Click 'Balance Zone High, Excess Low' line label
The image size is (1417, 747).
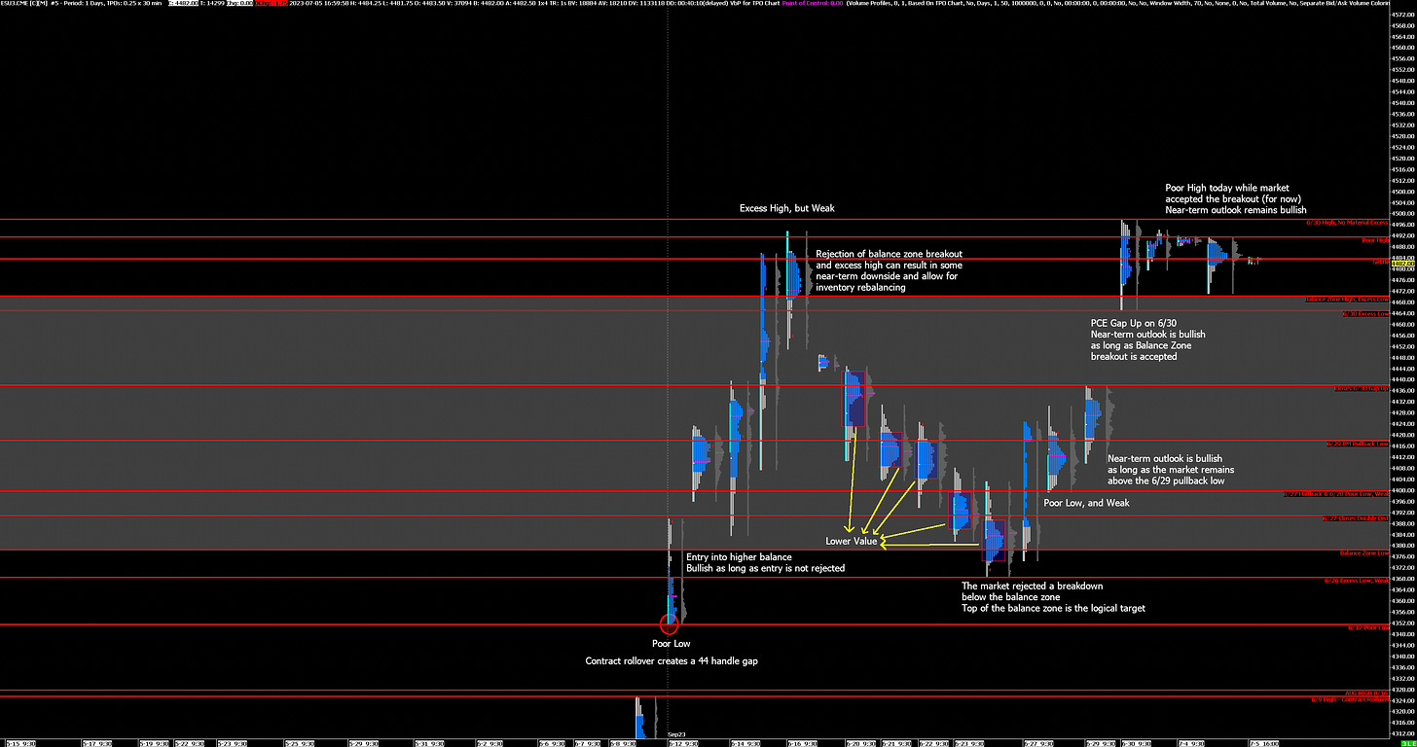1347,300
